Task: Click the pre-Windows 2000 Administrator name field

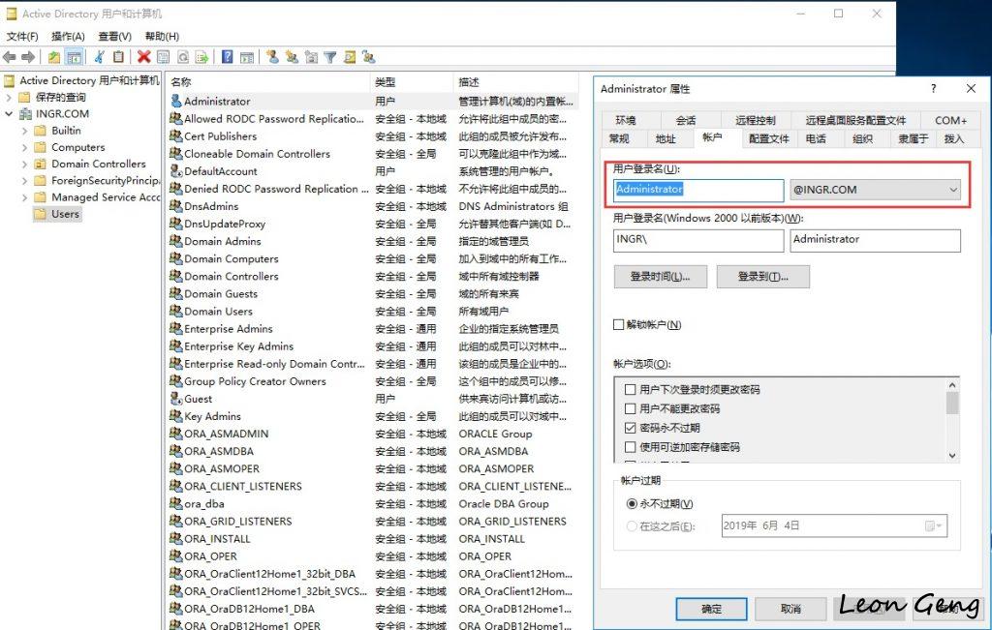Action: (x=875, y=240)
